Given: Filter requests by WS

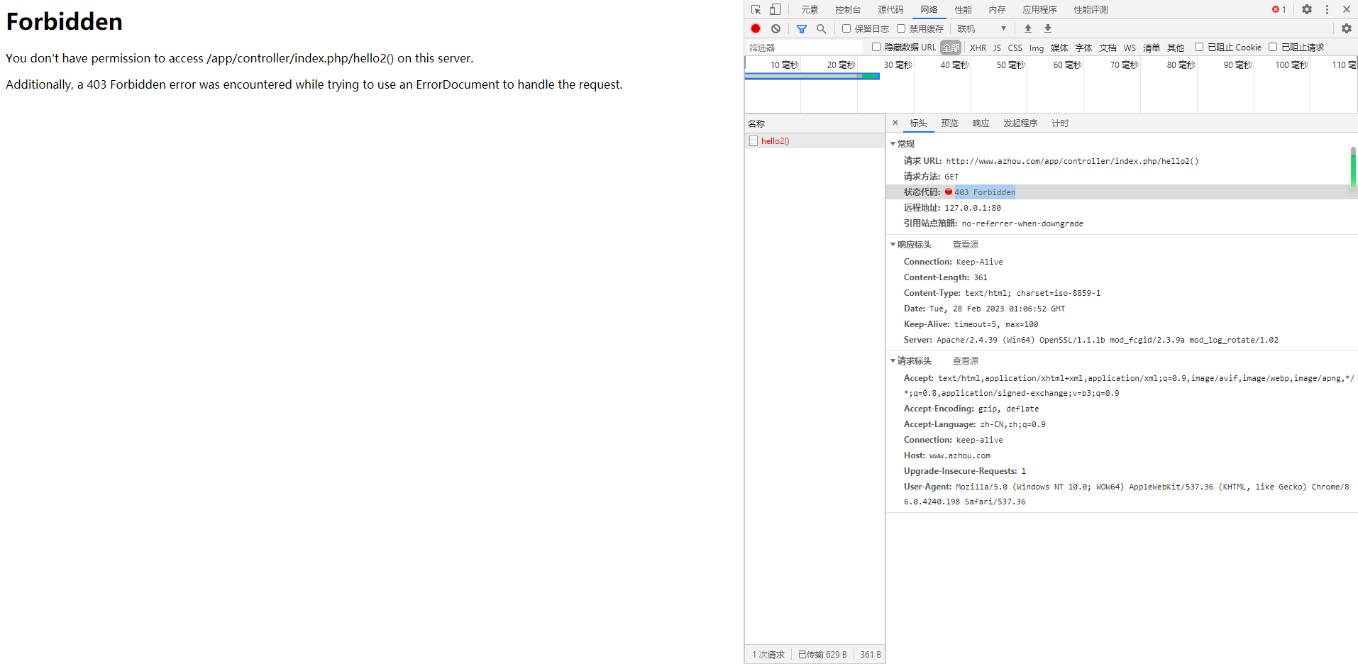Looking at the screenshot, I should (x=1130, y=48).
